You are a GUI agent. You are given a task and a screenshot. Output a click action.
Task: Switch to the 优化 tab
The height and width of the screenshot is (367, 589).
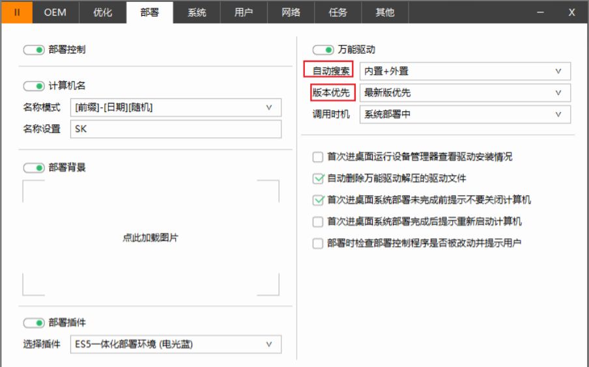pyautogui.click(x=102, y=12)
